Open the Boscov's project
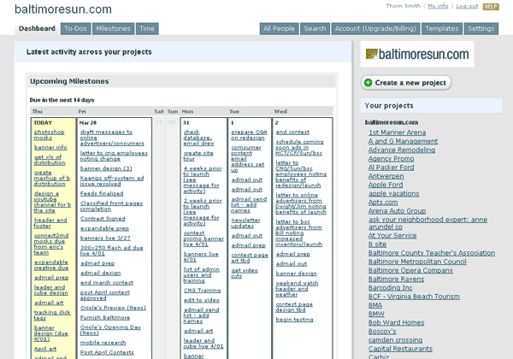Screen dimensions: 513x359 pos(382,331)
